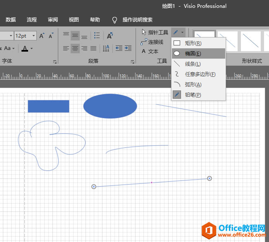
Task: Expand the font color dropdown arrow
Action: tap(31, 49)
